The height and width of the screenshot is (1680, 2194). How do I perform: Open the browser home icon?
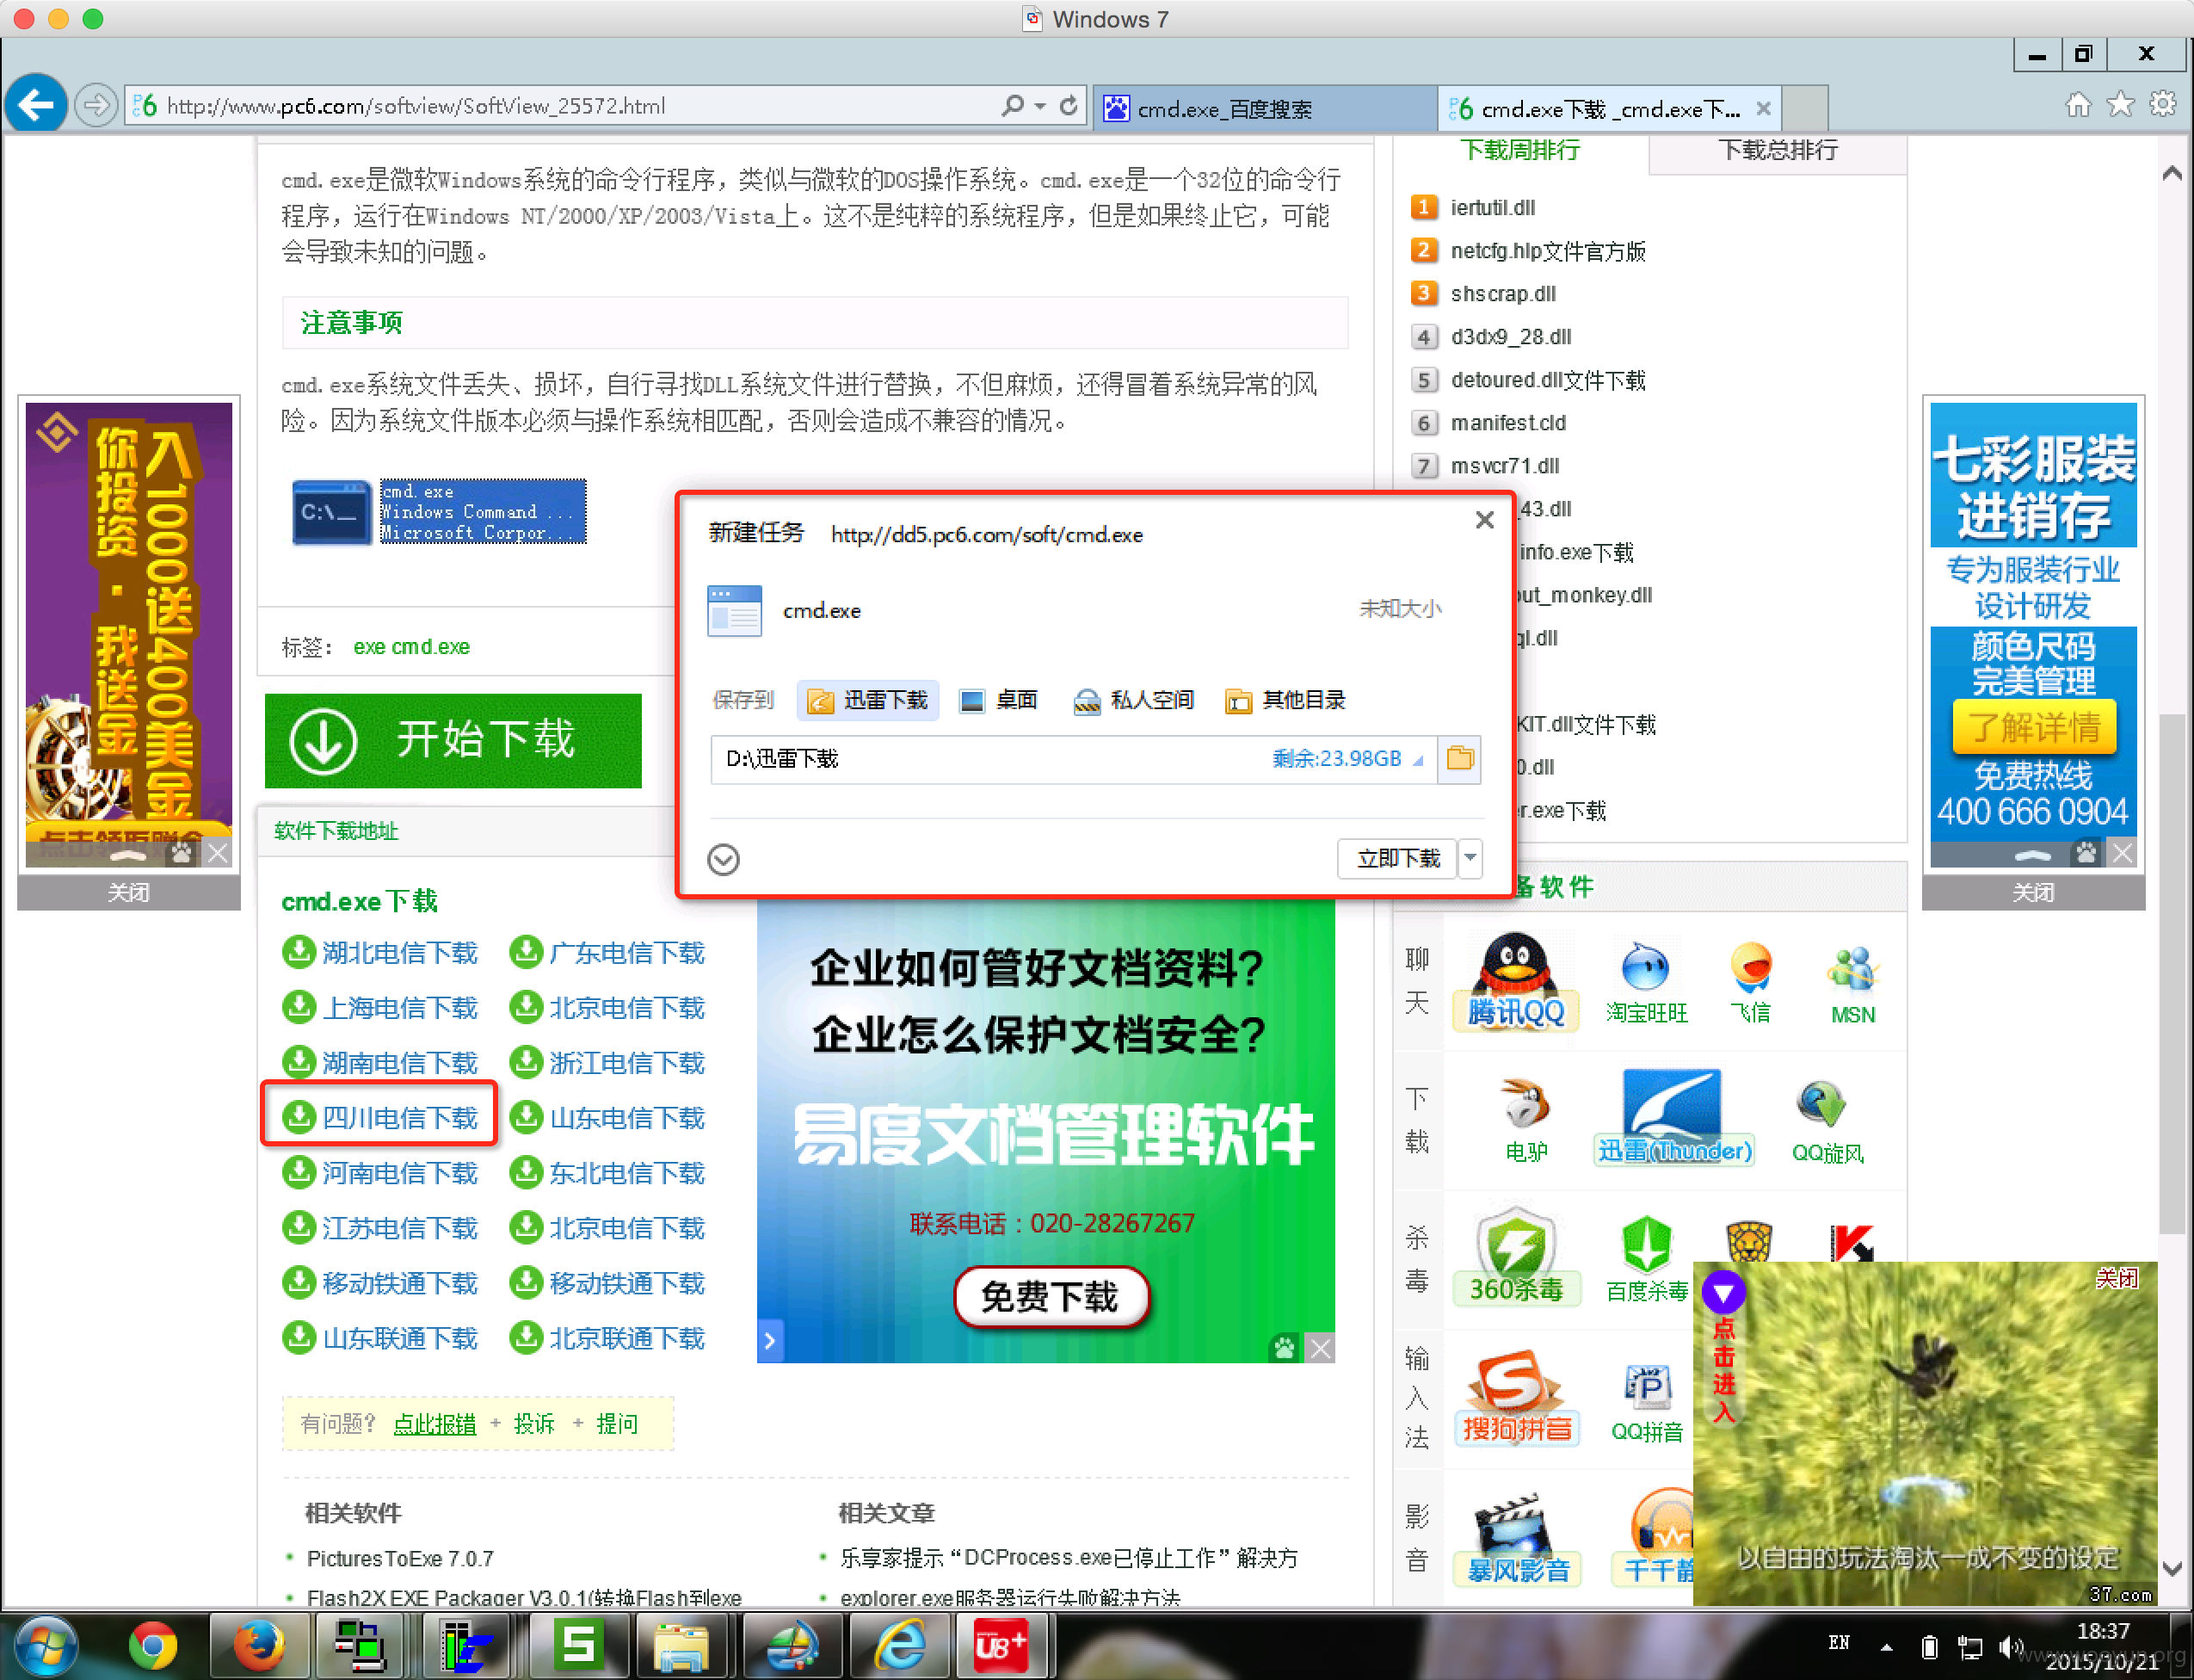2078,105
